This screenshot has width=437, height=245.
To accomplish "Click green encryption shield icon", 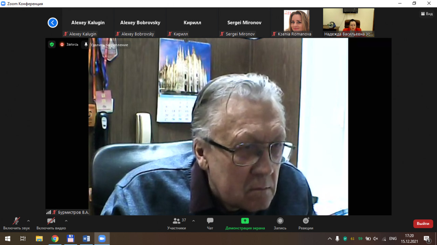I will 52,44.
